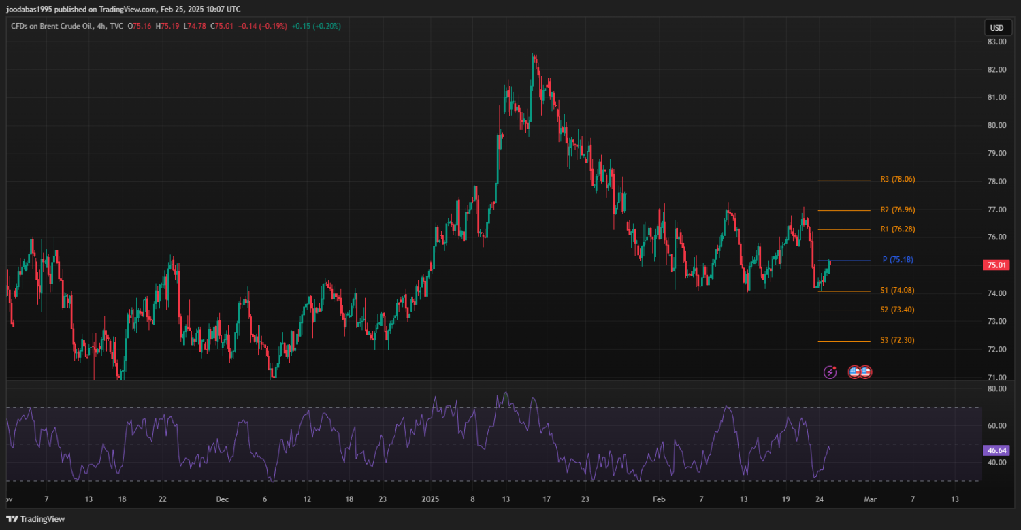The width and height of the screenshot is (1021, 530).
Task: Click the 79.00 price axis label
Action: 996,153
